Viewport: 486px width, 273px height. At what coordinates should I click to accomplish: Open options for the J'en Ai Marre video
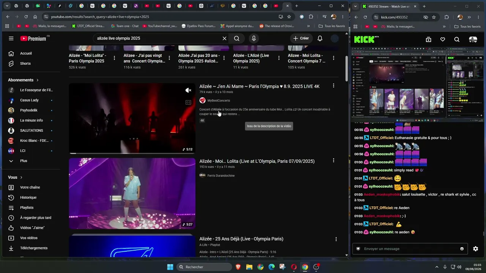(x=333, y=86)
